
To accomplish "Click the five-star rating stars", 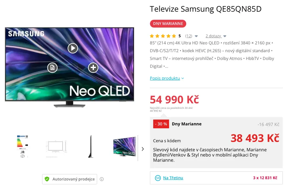I will point(163,36).
